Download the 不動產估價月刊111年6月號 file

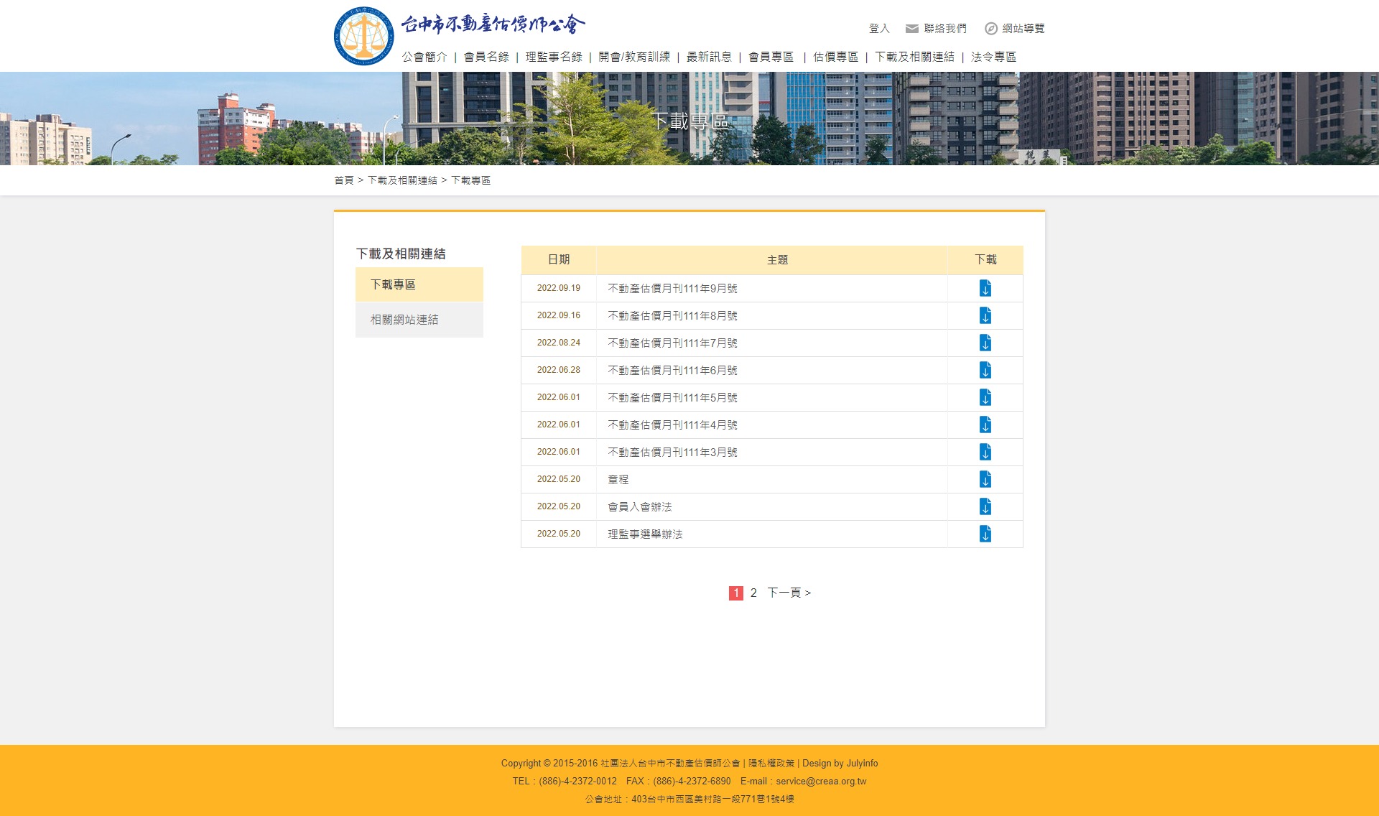[x=985, y=370]
